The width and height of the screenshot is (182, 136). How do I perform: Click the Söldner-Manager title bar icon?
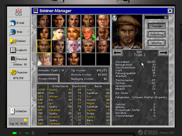point(36,11)
